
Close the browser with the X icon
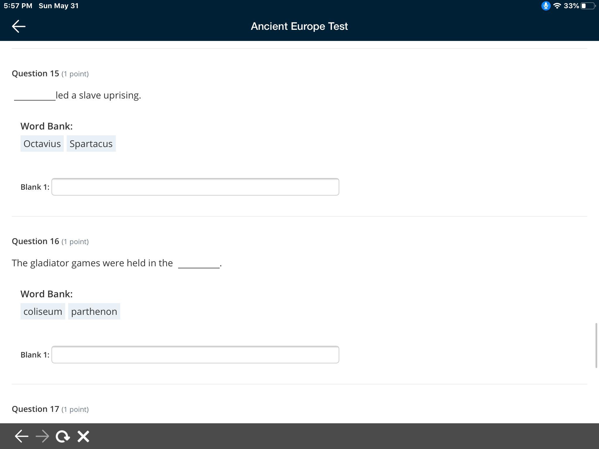coord(83,436)
